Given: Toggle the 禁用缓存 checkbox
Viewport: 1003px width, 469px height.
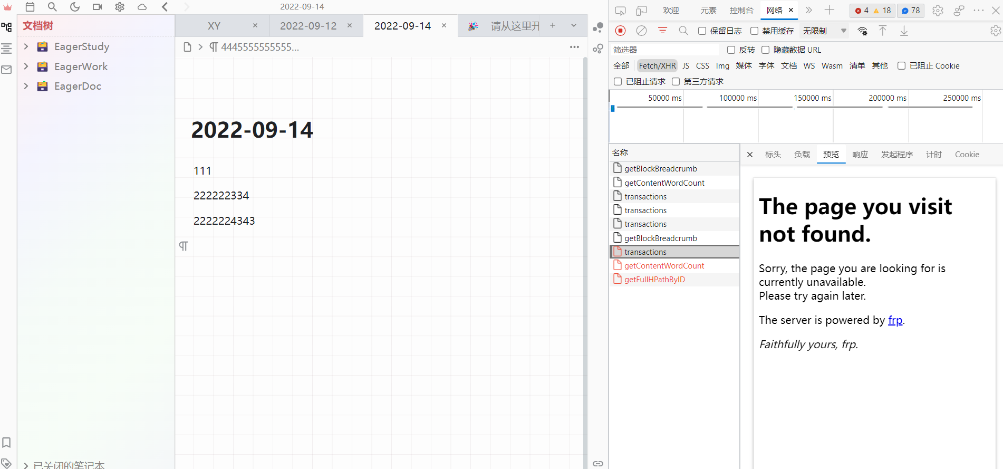Looking at the screenshot, I should pyautogui.click(x=754, y=31).
